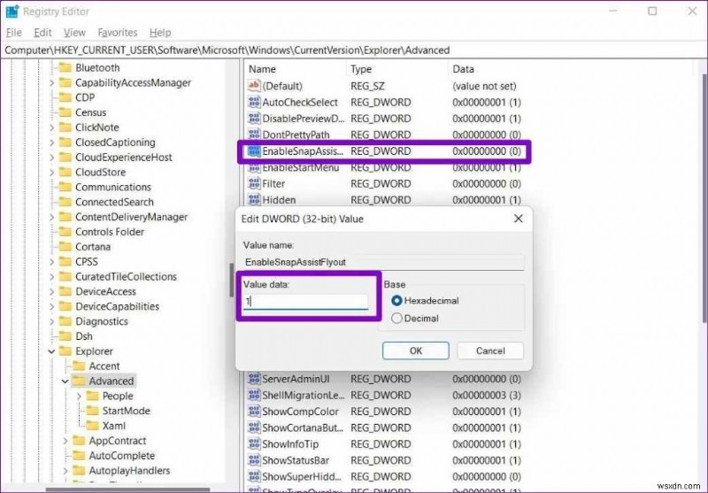The width and height of the screenshot is (708, 493).
Task: Expand the CapabilityAccessManager key
Action: click(51, 82)
